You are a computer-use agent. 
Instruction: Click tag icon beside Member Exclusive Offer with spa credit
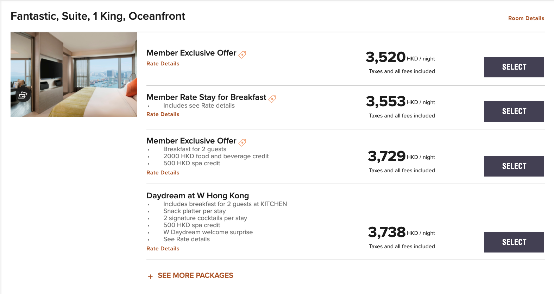[x=242, y=142]
